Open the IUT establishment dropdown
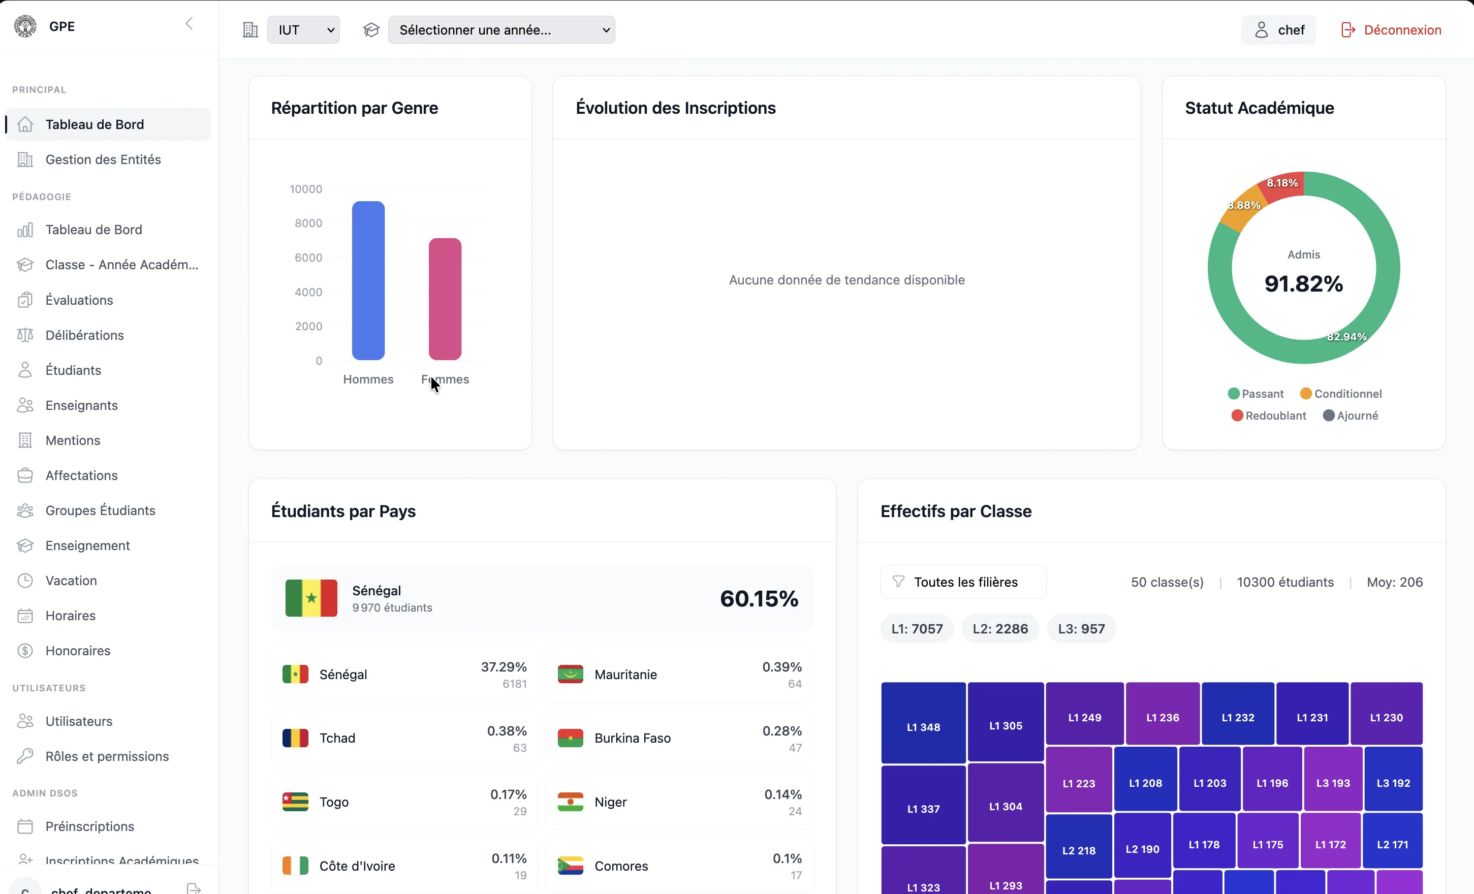The image size is (1474, 894). tap(303, 30)
